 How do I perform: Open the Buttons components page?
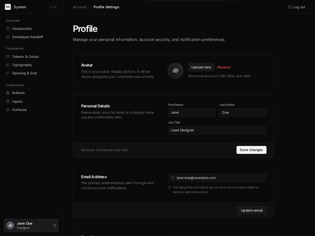(x=18, y=93)
